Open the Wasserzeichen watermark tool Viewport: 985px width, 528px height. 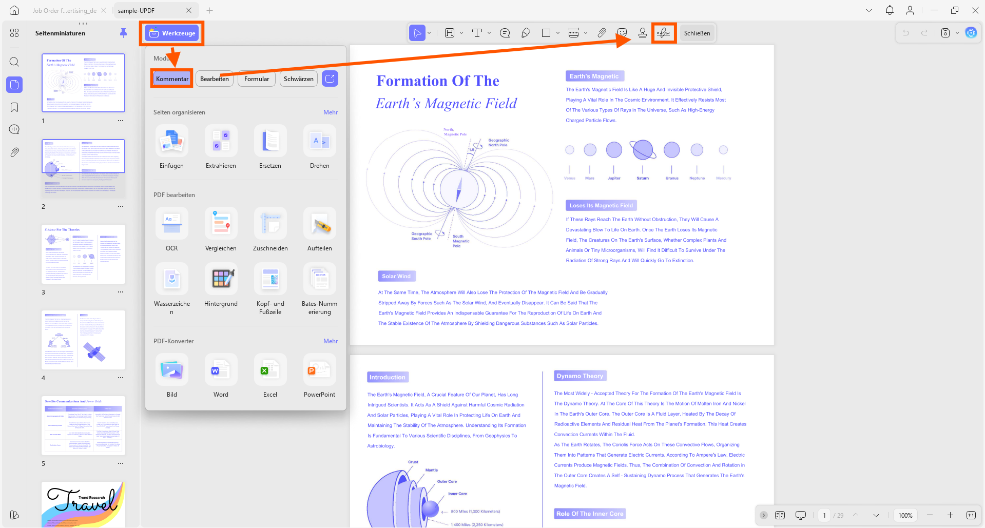171,289
